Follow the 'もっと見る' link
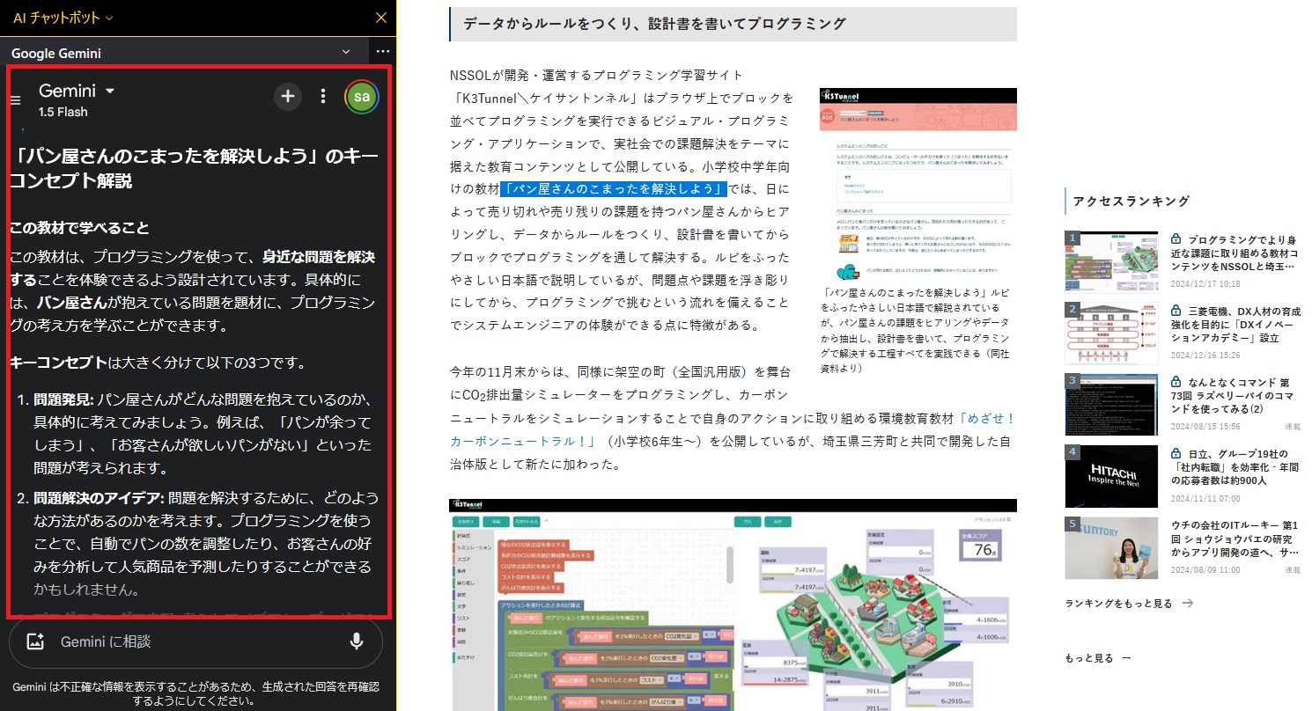This screenshot has height=711, width=1312. click(x=1098, y=657)
